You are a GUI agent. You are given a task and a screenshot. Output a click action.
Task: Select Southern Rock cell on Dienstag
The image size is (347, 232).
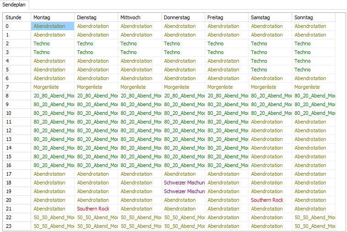tap(96, 209)
